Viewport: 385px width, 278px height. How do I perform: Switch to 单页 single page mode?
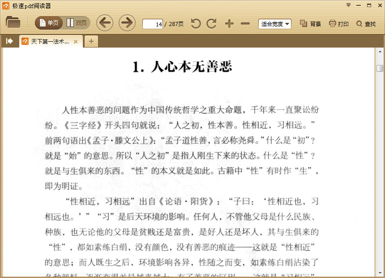coord(48,22)
